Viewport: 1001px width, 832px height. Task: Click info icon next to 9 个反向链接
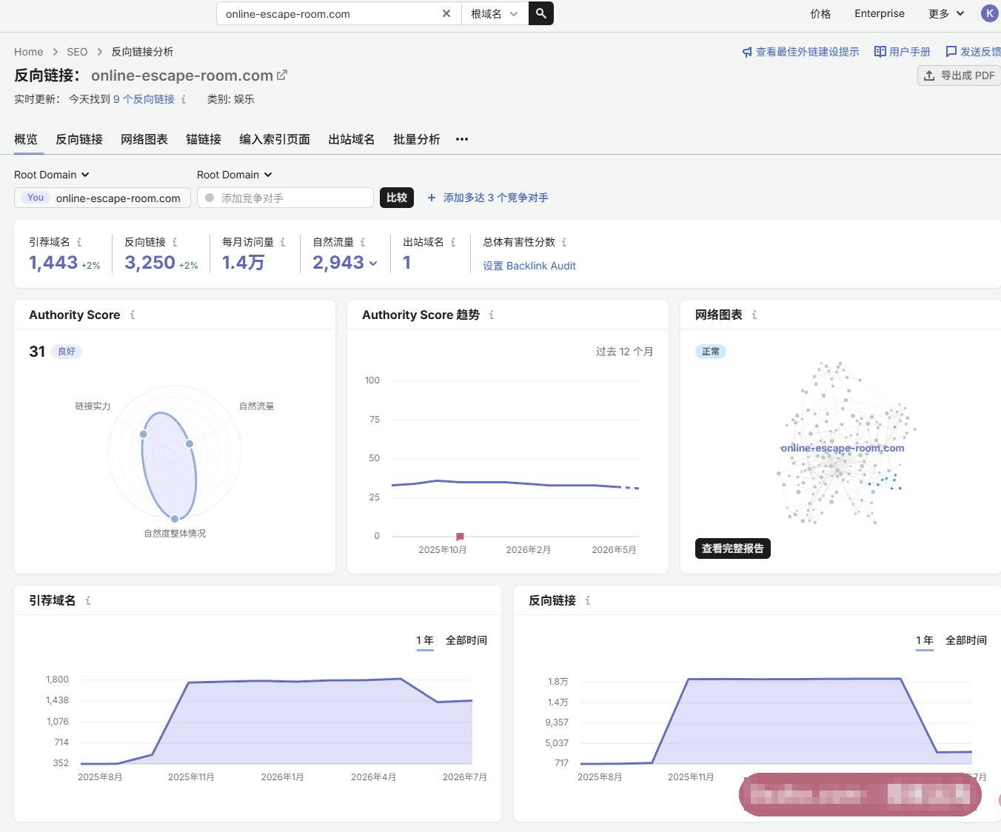point(184,99)
